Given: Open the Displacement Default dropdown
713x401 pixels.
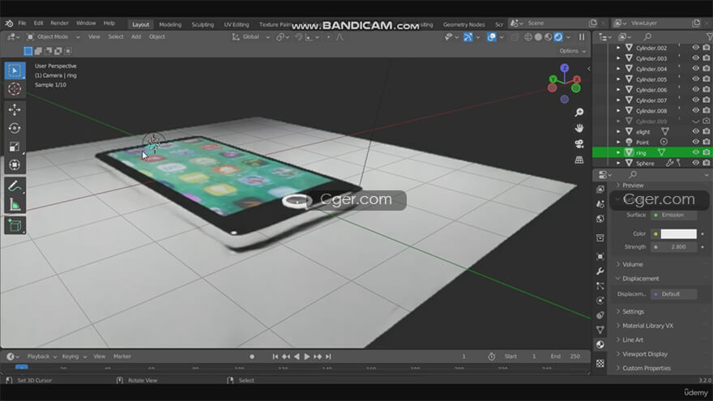Looking at the screenshot, I should [x=674, y=294].
